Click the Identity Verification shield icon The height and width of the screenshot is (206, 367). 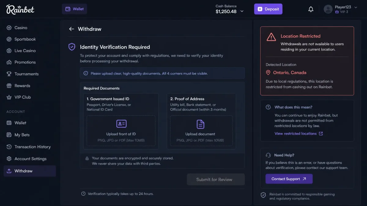[72, 47]
